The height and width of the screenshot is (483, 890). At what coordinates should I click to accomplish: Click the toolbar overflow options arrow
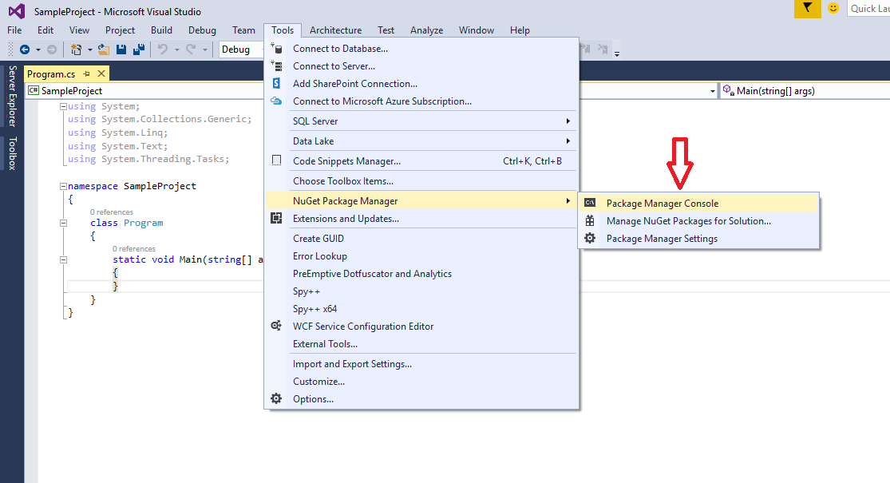click(x=617, y=53)
